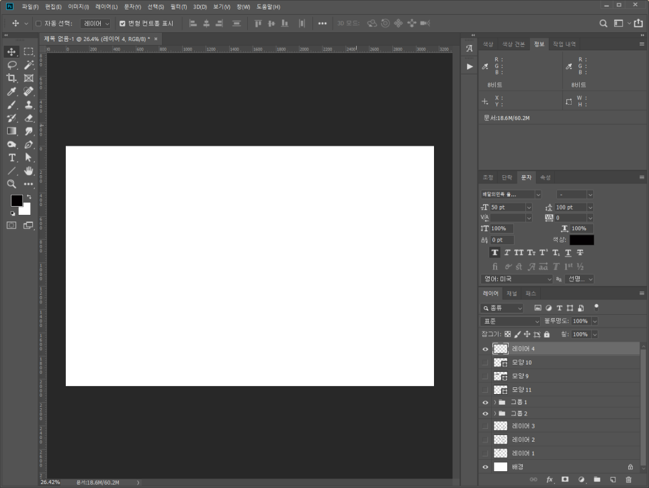Enable the 자동 선택 checkbox
Screen dimensions: 649x488
point(38,23)
